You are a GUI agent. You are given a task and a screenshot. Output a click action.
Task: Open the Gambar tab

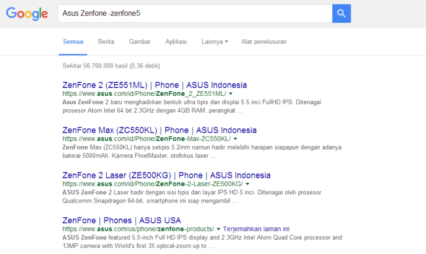(140, 42)
